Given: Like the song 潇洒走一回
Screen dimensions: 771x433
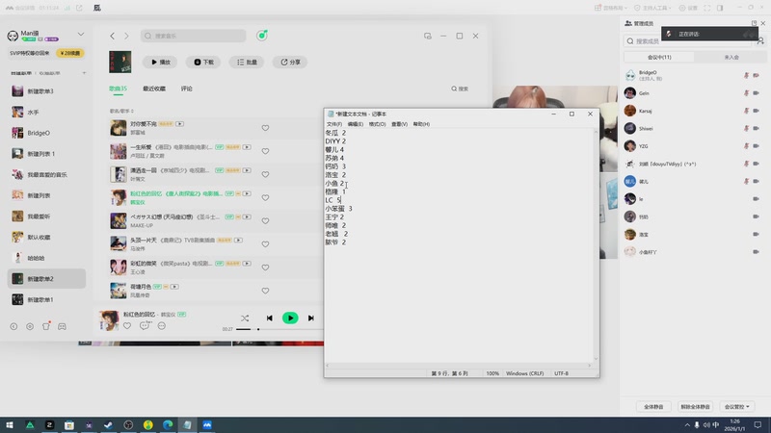Looking at the screenshot, I should [x=266, y=174].
